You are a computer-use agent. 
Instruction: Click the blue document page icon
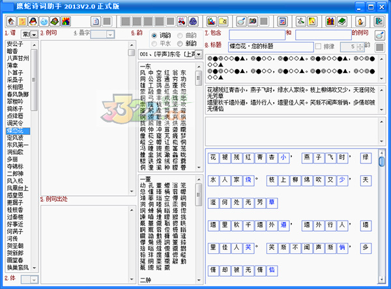point(282,21)
